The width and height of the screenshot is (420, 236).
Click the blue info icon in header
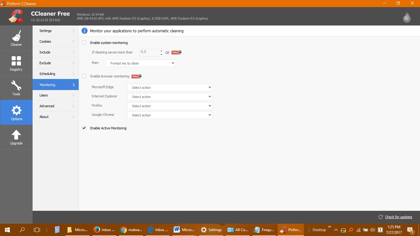point(85,31)
